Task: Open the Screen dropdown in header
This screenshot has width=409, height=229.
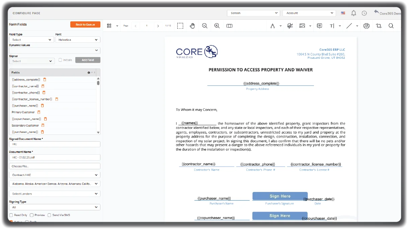Action: pyautogui.click(x=253, y=13)
